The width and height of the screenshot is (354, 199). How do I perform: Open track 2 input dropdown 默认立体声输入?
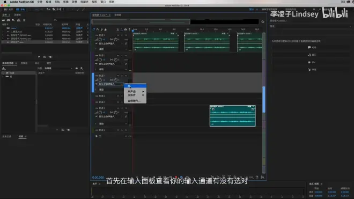coord(111,64)
